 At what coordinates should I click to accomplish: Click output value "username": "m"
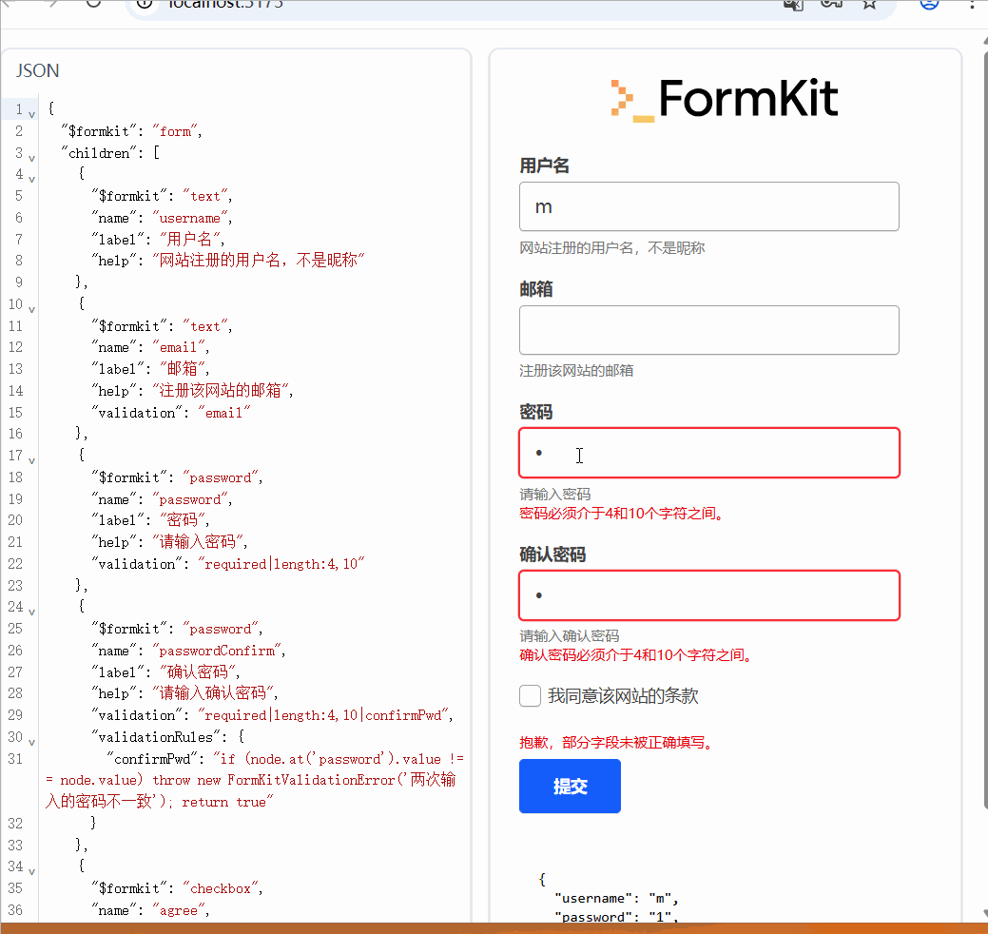tap(616, 898)
